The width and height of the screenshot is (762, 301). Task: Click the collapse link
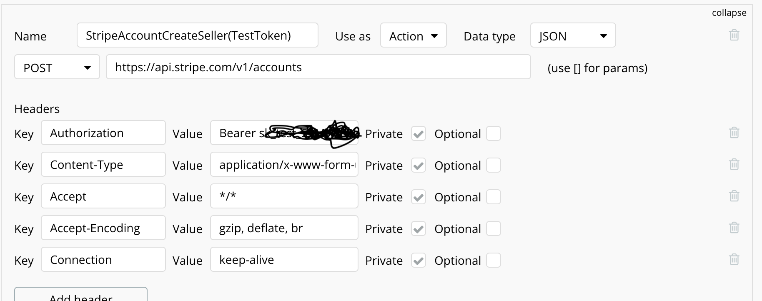pos(729,13)
